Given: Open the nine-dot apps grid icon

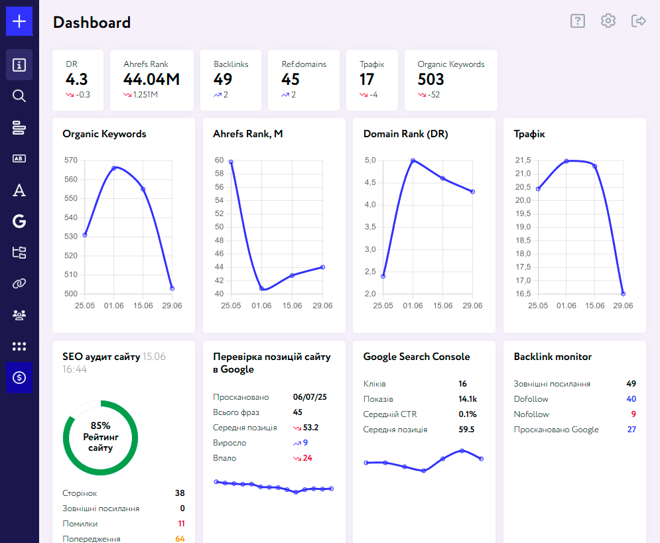Looking at the screenshot, I should [x=19, y=346].
